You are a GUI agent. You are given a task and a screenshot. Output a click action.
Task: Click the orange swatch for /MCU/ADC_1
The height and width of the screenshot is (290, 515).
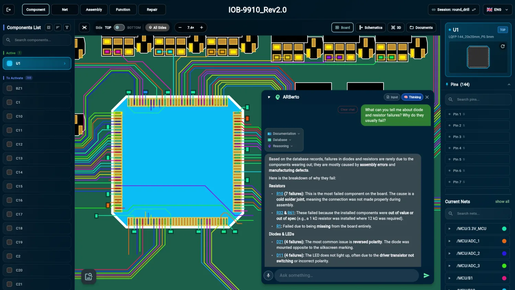(x=504, y=241)
